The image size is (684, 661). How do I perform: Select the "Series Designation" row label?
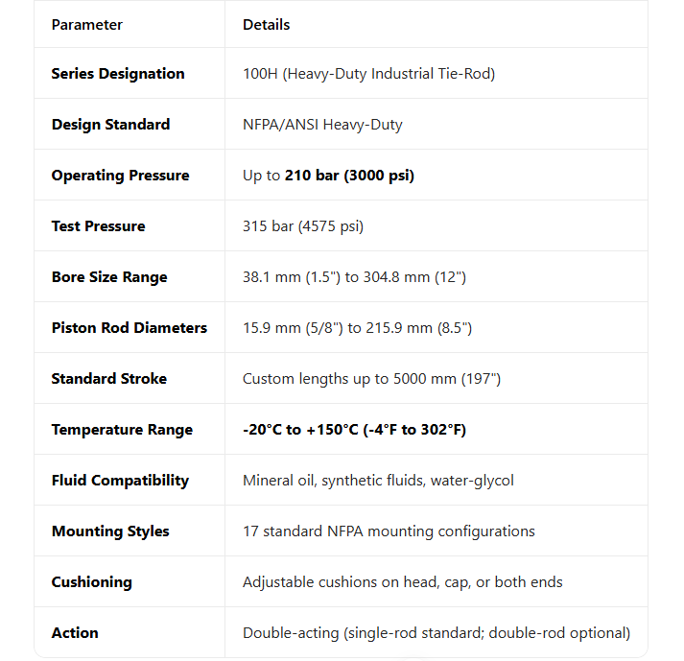(x=118, y=74)
